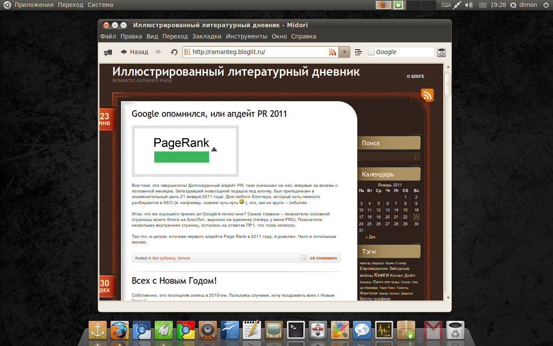
Task: Click the reload page icon in toolbar
Action: (174, 52)
